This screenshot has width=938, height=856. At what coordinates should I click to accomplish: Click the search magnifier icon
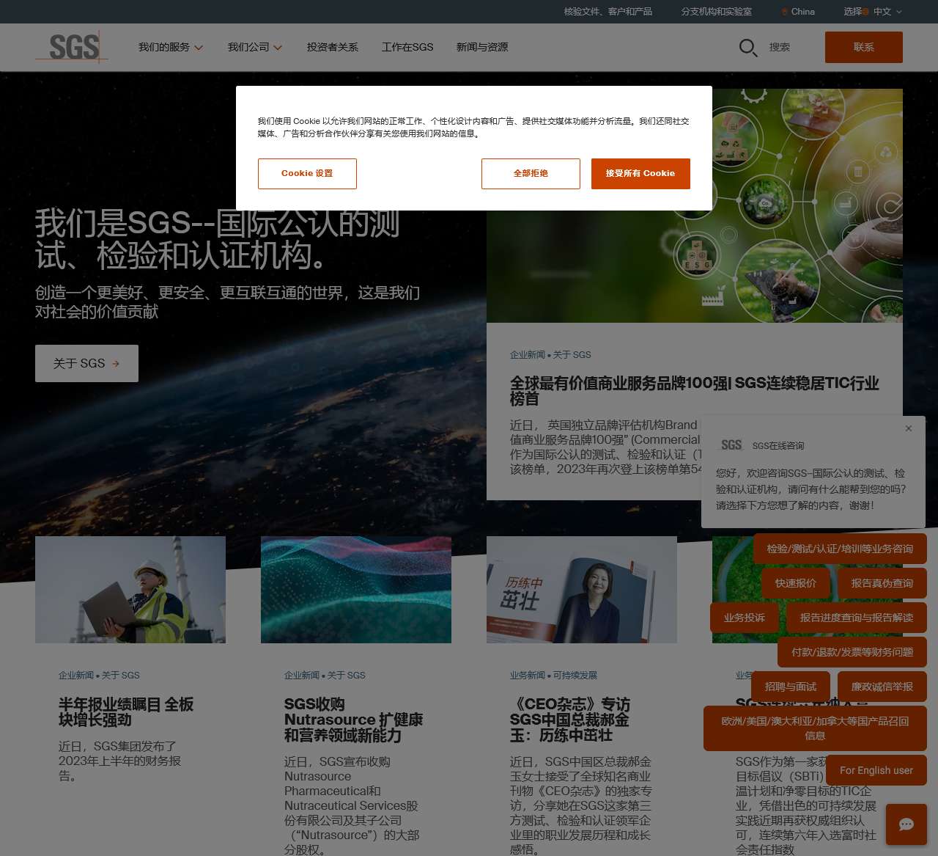pyautogui.click(x=747, y=48)
